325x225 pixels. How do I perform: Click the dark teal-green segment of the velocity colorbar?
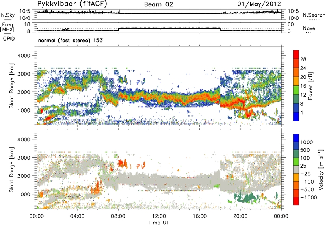point(296,154)
